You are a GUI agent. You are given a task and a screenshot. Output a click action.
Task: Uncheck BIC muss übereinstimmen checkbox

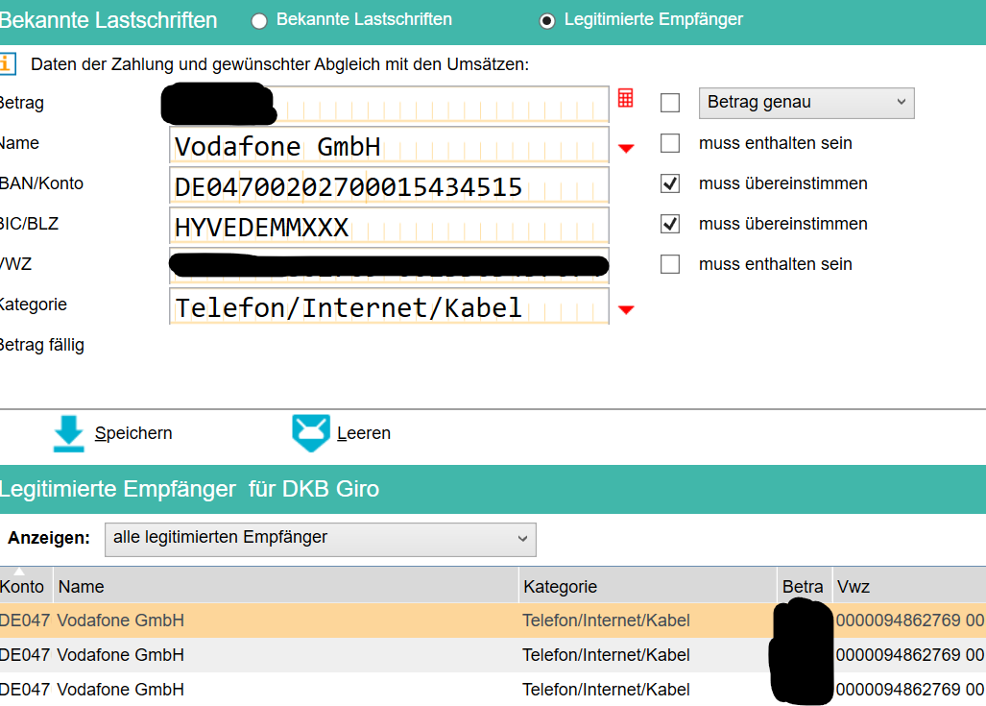670,224
